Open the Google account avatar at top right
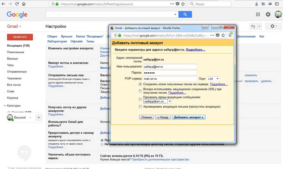The width and height of the screenshot is (283, 169). click(x=278, y=14)
